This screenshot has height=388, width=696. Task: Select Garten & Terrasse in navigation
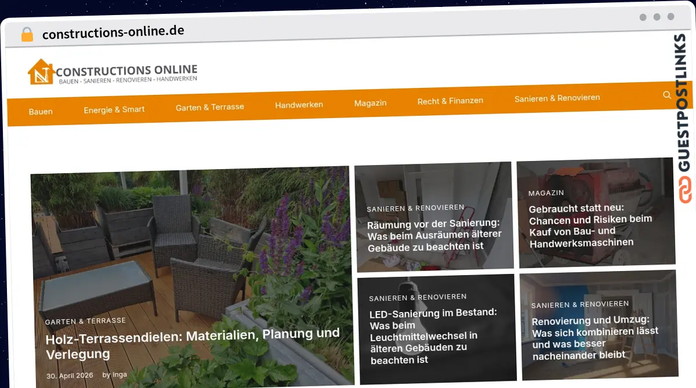click(x=210, y=107)
